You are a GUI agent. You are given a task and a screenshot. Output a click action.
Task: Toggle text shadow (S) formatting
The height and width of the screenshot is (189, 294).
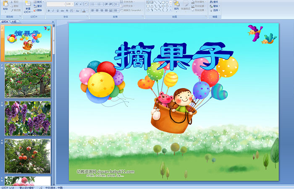tap(67, 11)
